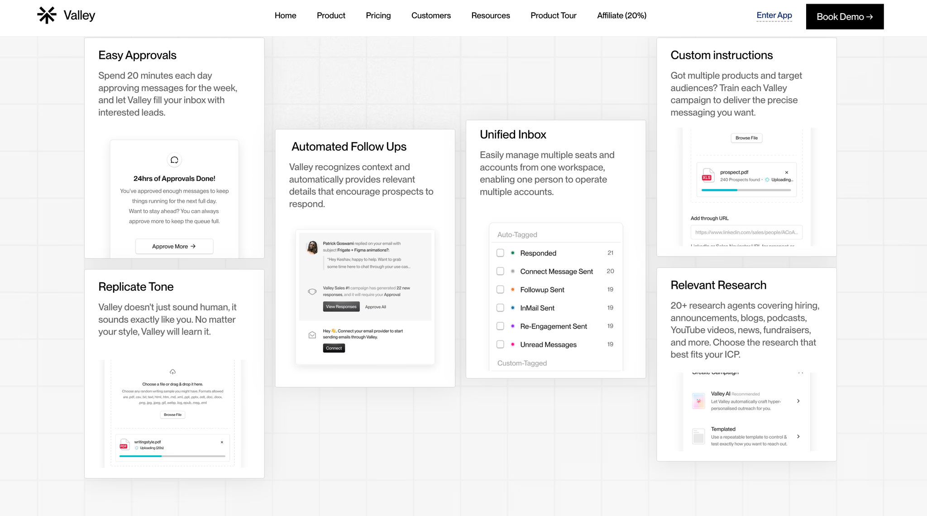
Task: Click the Unified Inbox heading
Action: (513, 134)
